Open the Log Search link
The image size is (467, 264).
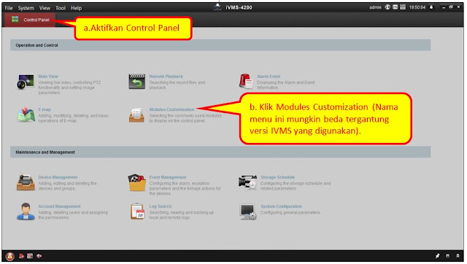(161, 206)
